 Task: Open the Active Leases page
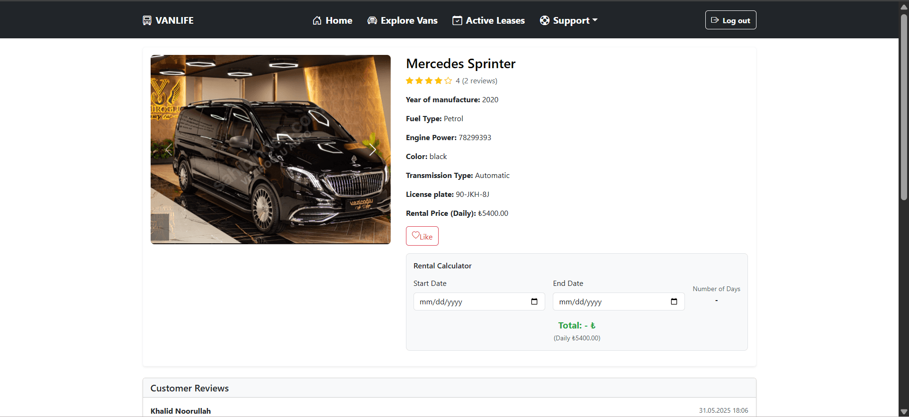tap(489, 20)
